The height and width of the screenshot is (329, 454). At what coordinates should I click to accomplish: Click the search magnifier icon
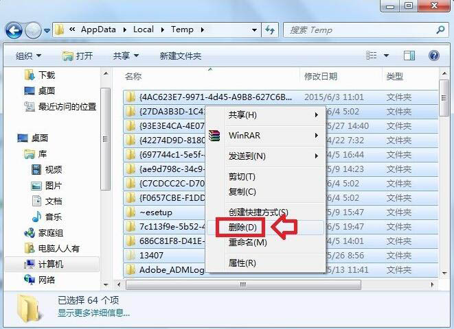[x=440, y=30]
